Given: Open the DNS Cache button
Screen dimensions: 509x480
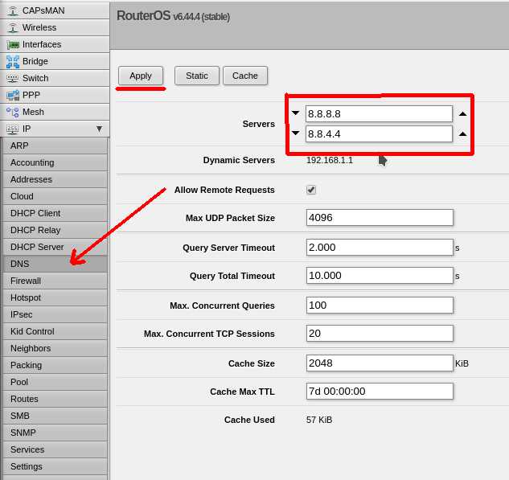Looking at the screenshot, I should click(245, 76).
